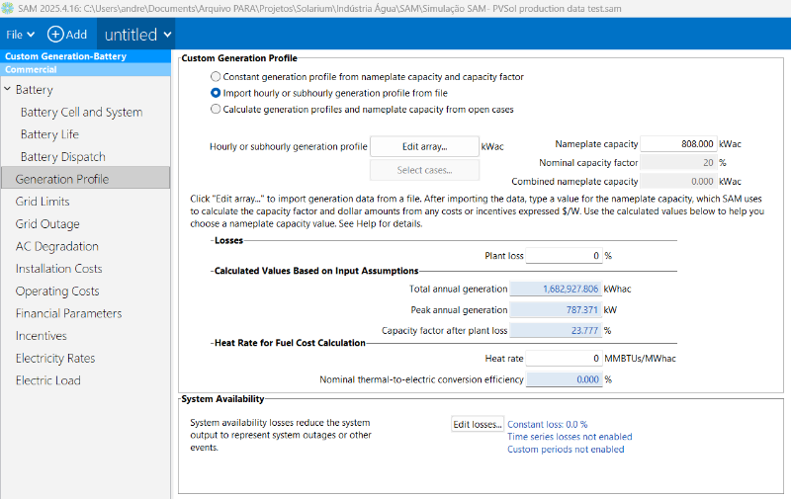Open the Electric Load page
791x499 pixels.
point(47,380)
